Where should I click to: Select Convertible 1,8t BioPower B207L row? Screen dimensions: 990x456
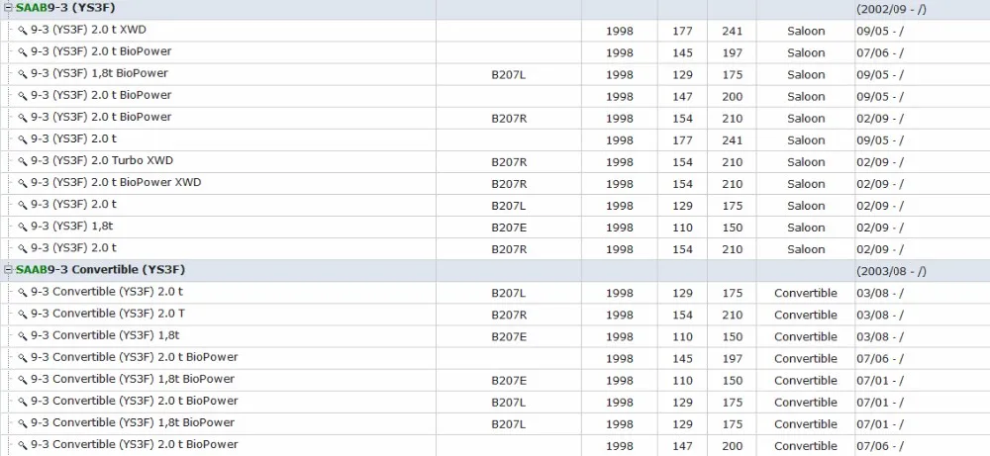tap(495, 423)
